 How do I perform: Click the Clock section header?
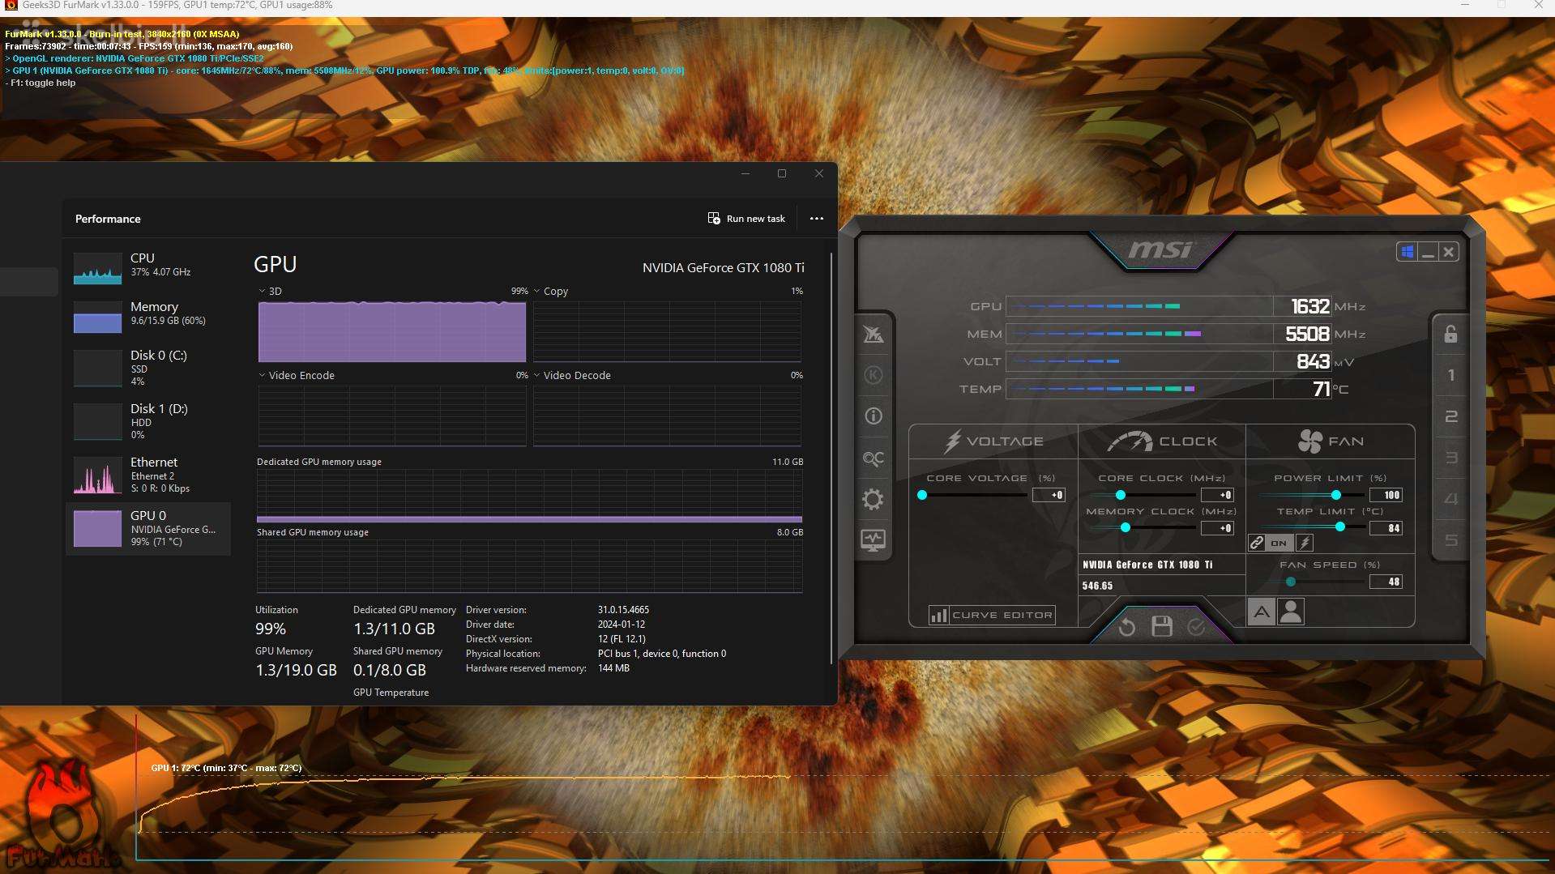[x=1162, y=441]
